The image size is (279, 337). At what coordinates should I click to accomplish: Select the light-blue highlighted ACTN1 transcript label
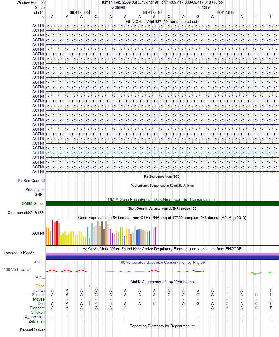pos(38,153)
